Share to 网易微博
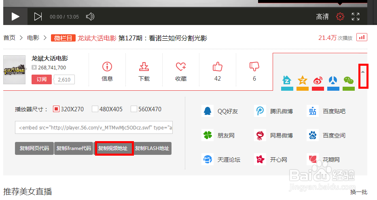The image size is (377, 200). (273, 135)
